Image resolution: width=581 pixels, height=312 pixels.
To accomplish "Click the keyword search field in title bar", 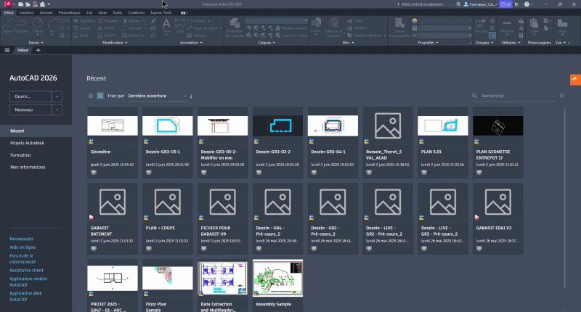I will click(426, 4).
